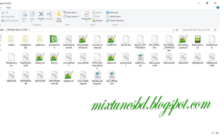Screen dimensions: 224x140
Task: Click SP Flash Tool v5.1516 breadcrumb
Action: (17, 30)
